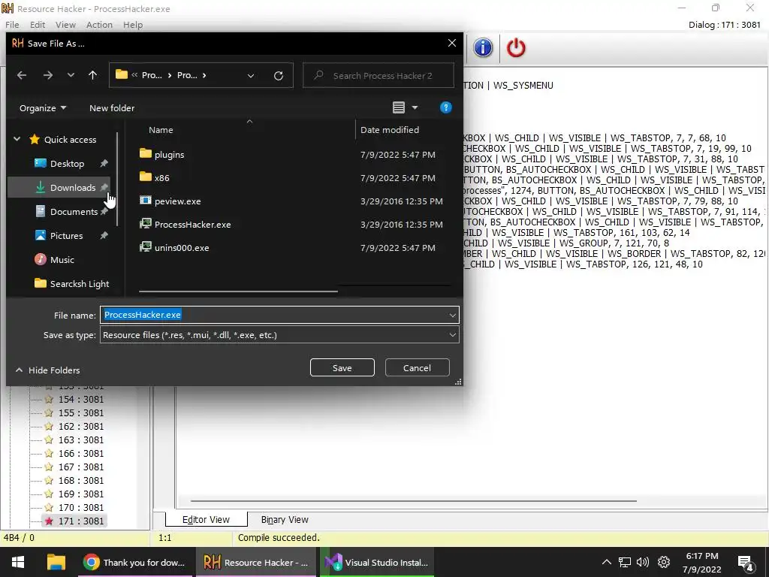Image resolution: width=769 pixels, height=577 pixels.
Task: Select Music in the navigation pane
Action: 62,259
